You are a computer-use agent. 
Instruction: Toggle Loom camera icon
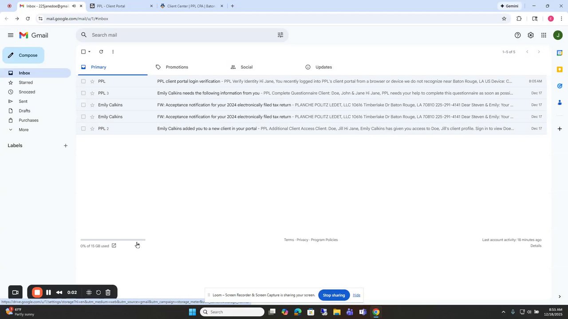pos(15,292)
